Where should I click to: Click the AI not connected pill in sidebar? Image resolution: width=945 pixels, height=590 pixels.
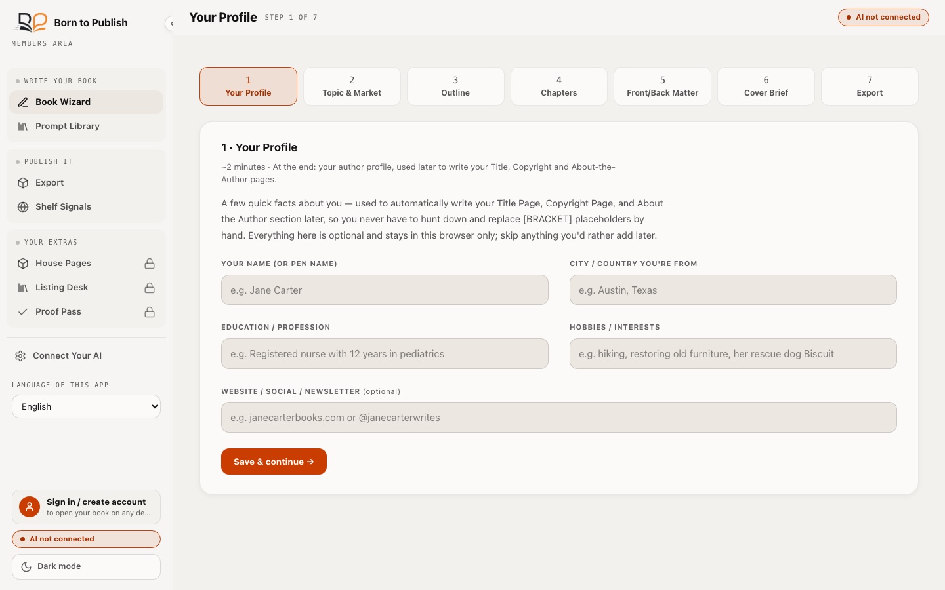(86, 539)
